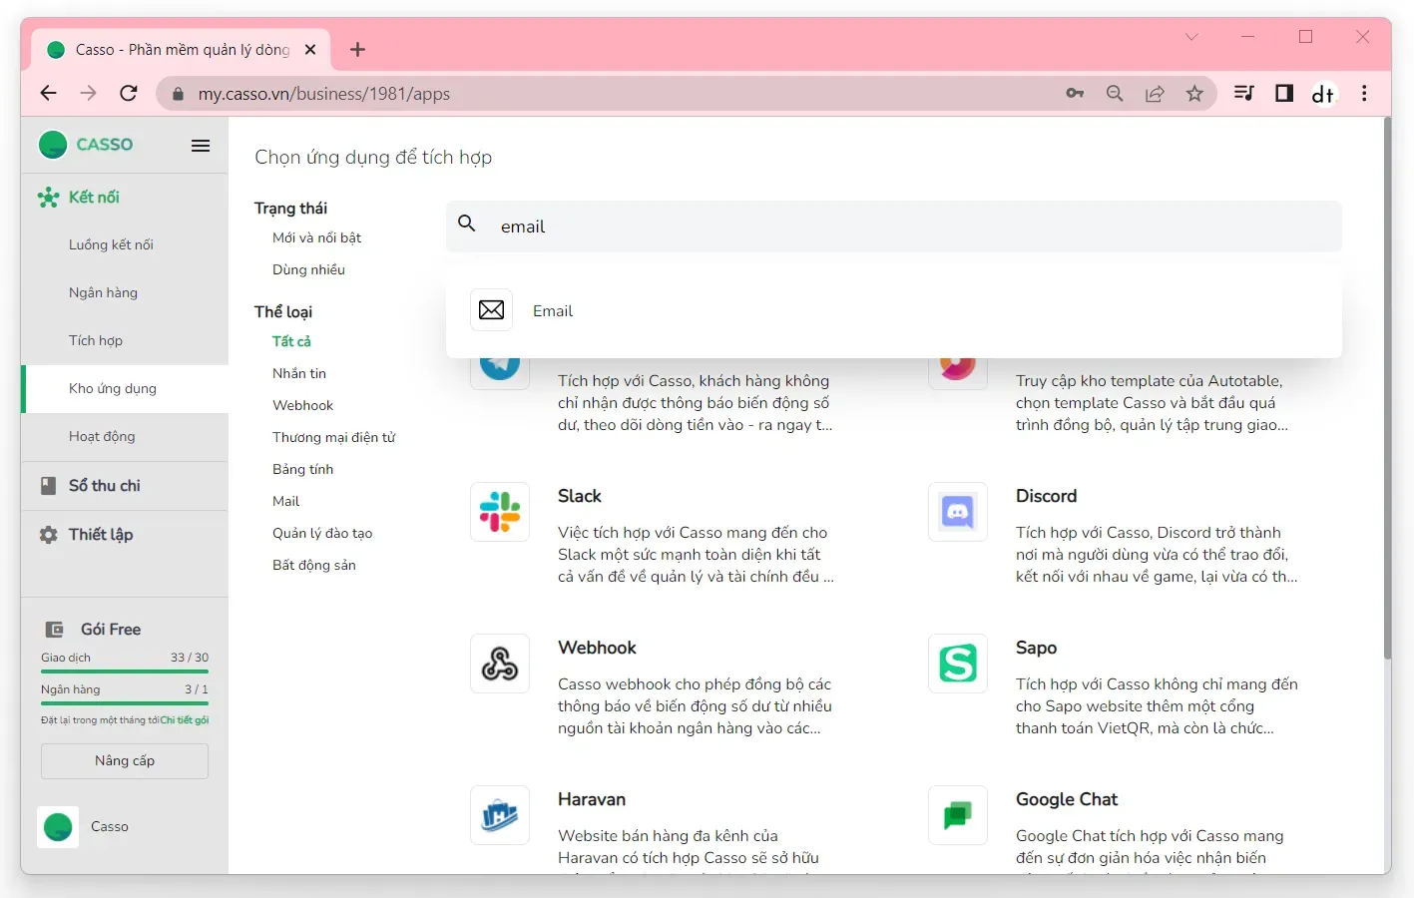Click the Casso account avatar at sidebar bottom

(x=58, y=827)
